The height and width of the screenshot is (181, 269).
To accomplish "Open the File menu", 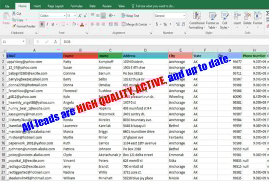I will 7,6.
